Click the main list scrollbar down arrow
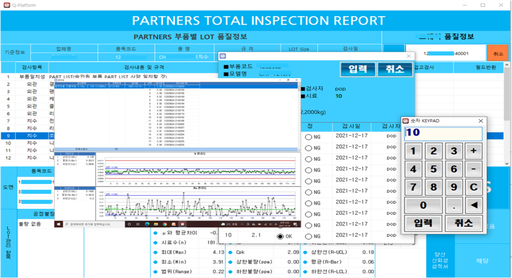The height and width of the screenshot is (278, 512). pos(507,164)
